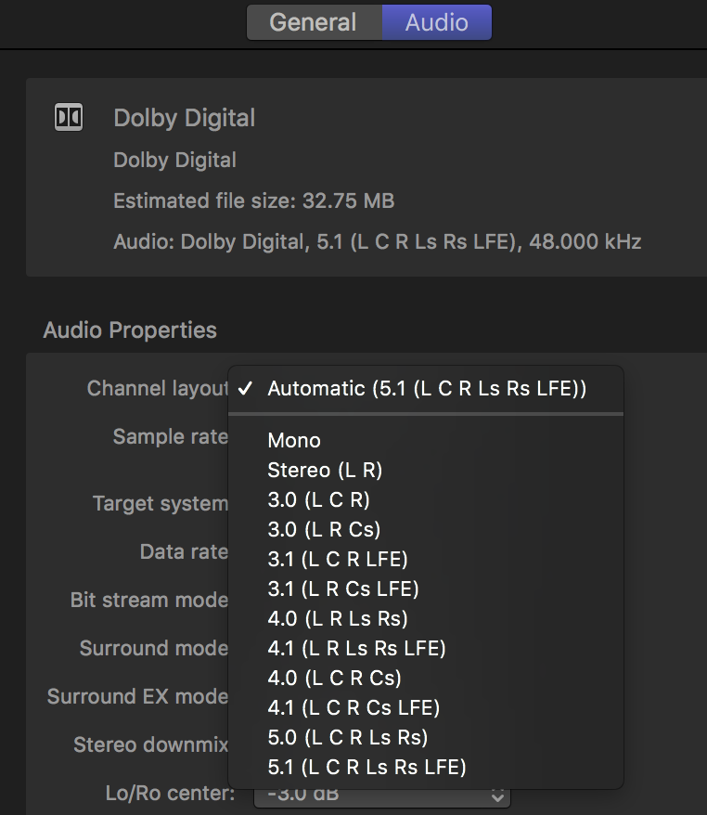
Task: Select 3.0 (L R Cs) layout
Action: tap(324, 529)
